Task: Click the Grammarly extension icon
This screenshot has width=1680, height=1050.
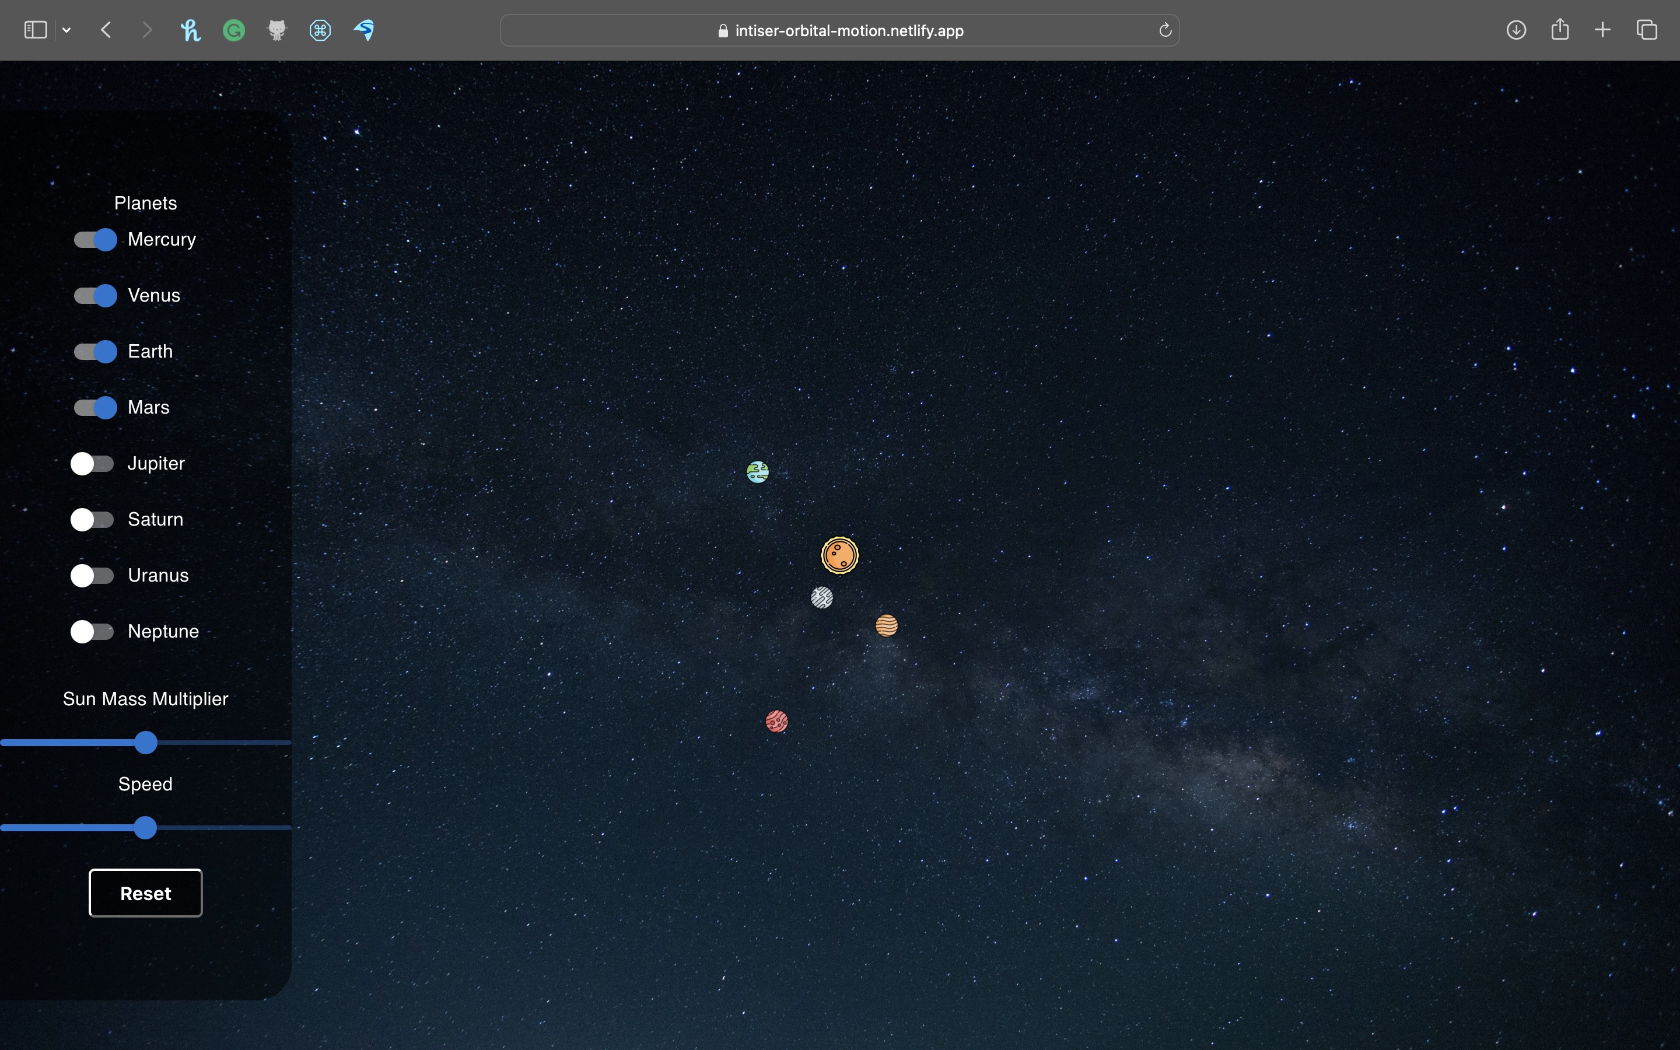Action: (234, 30)
